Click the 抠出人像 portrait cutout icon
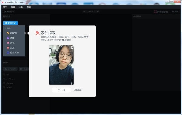 8,52
